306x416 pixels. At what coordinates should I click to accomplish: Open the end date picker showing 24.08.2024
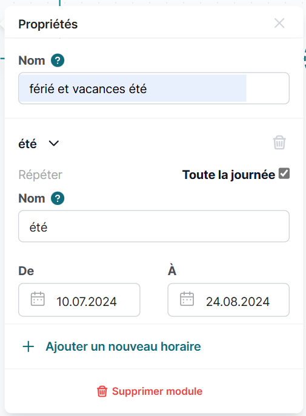point(228,300)
